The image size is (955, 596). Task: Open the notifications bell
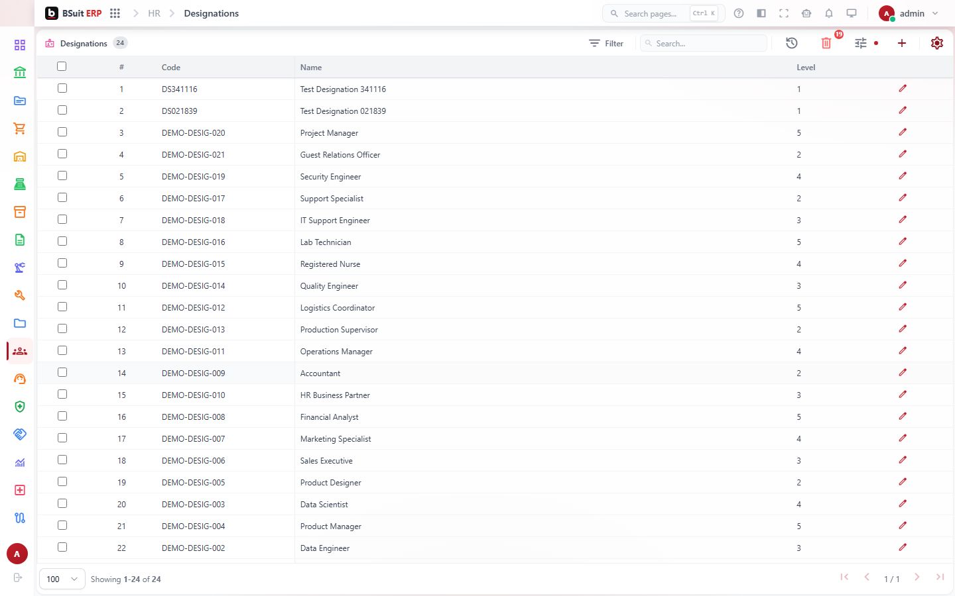[829, 13]
